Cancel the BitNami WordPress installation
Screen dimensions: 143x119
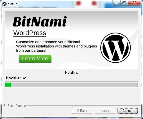click(127, 111)
